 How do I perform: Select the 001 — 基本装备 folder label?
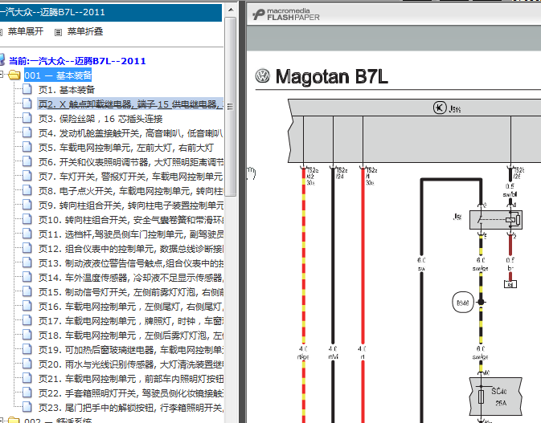[x=58, y=75]
